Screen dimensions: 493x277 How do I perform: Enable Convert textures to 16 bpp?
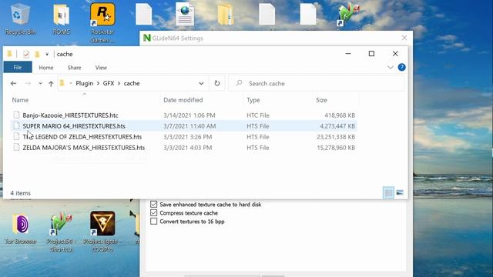click(x=153, y=221)
